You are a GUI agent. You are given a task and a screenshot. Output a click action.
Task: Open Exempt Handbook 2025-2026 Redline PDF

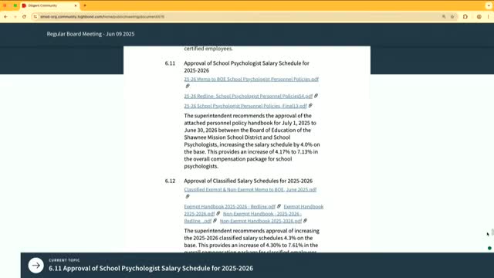tap(230, 206)
